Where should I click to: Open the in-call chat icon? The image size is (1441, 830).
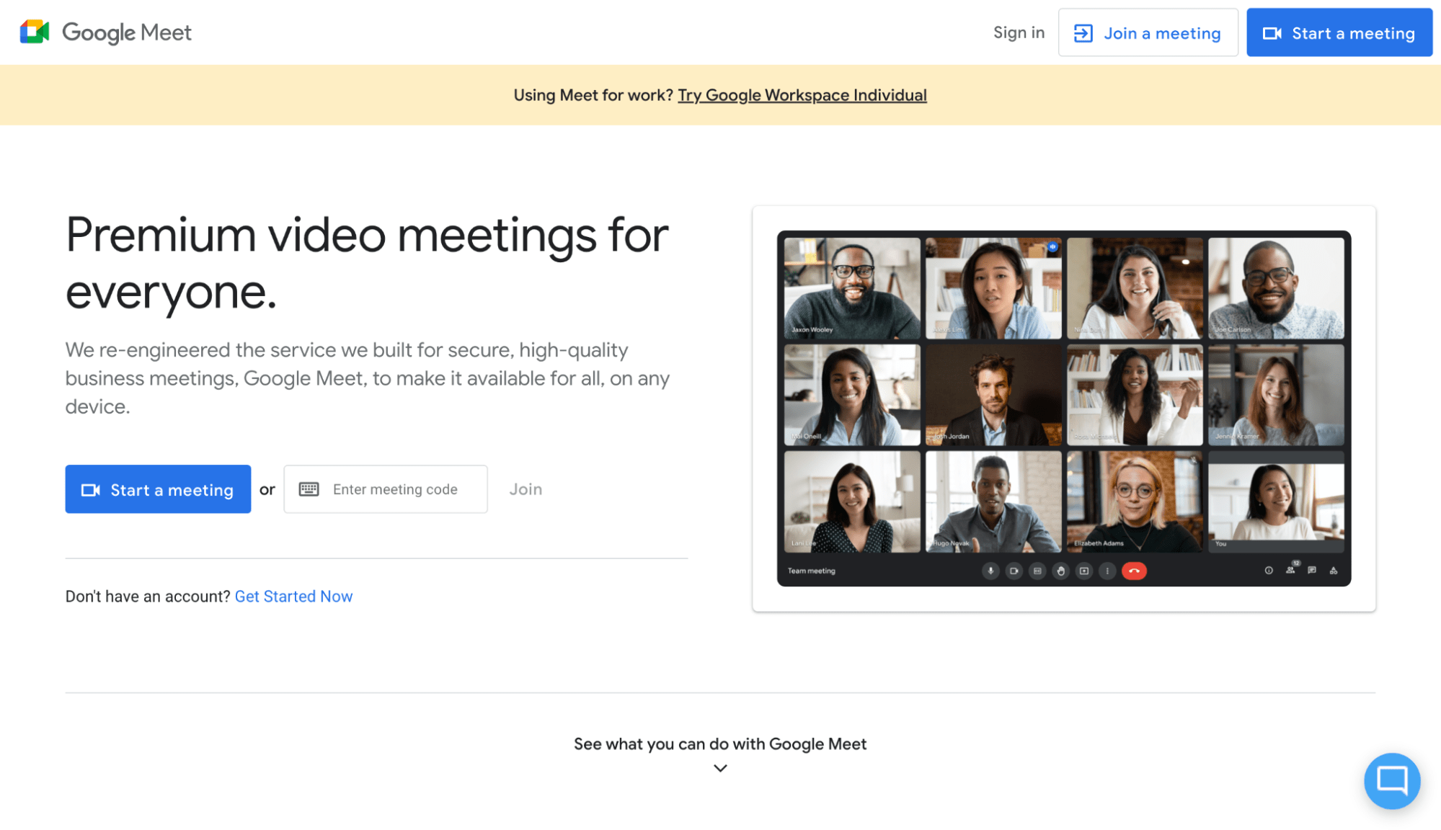[1312, 571]
